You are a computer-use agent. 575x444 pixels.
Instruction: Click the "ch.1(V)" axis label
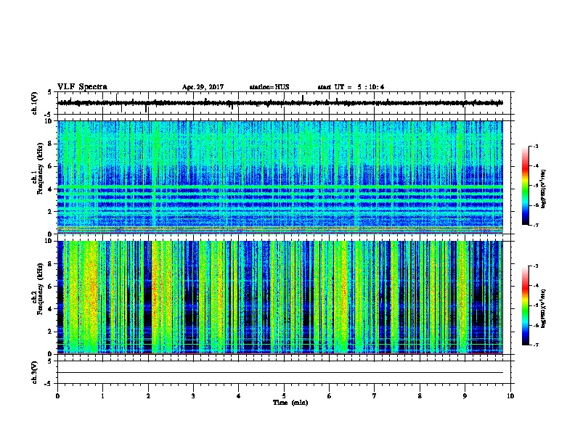[35, 103]
